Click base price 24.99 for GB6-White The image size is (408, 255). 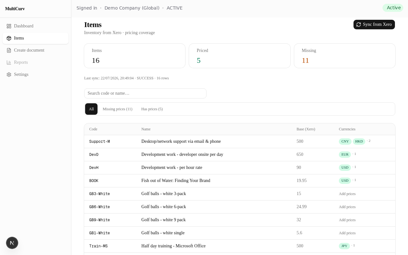302,207
